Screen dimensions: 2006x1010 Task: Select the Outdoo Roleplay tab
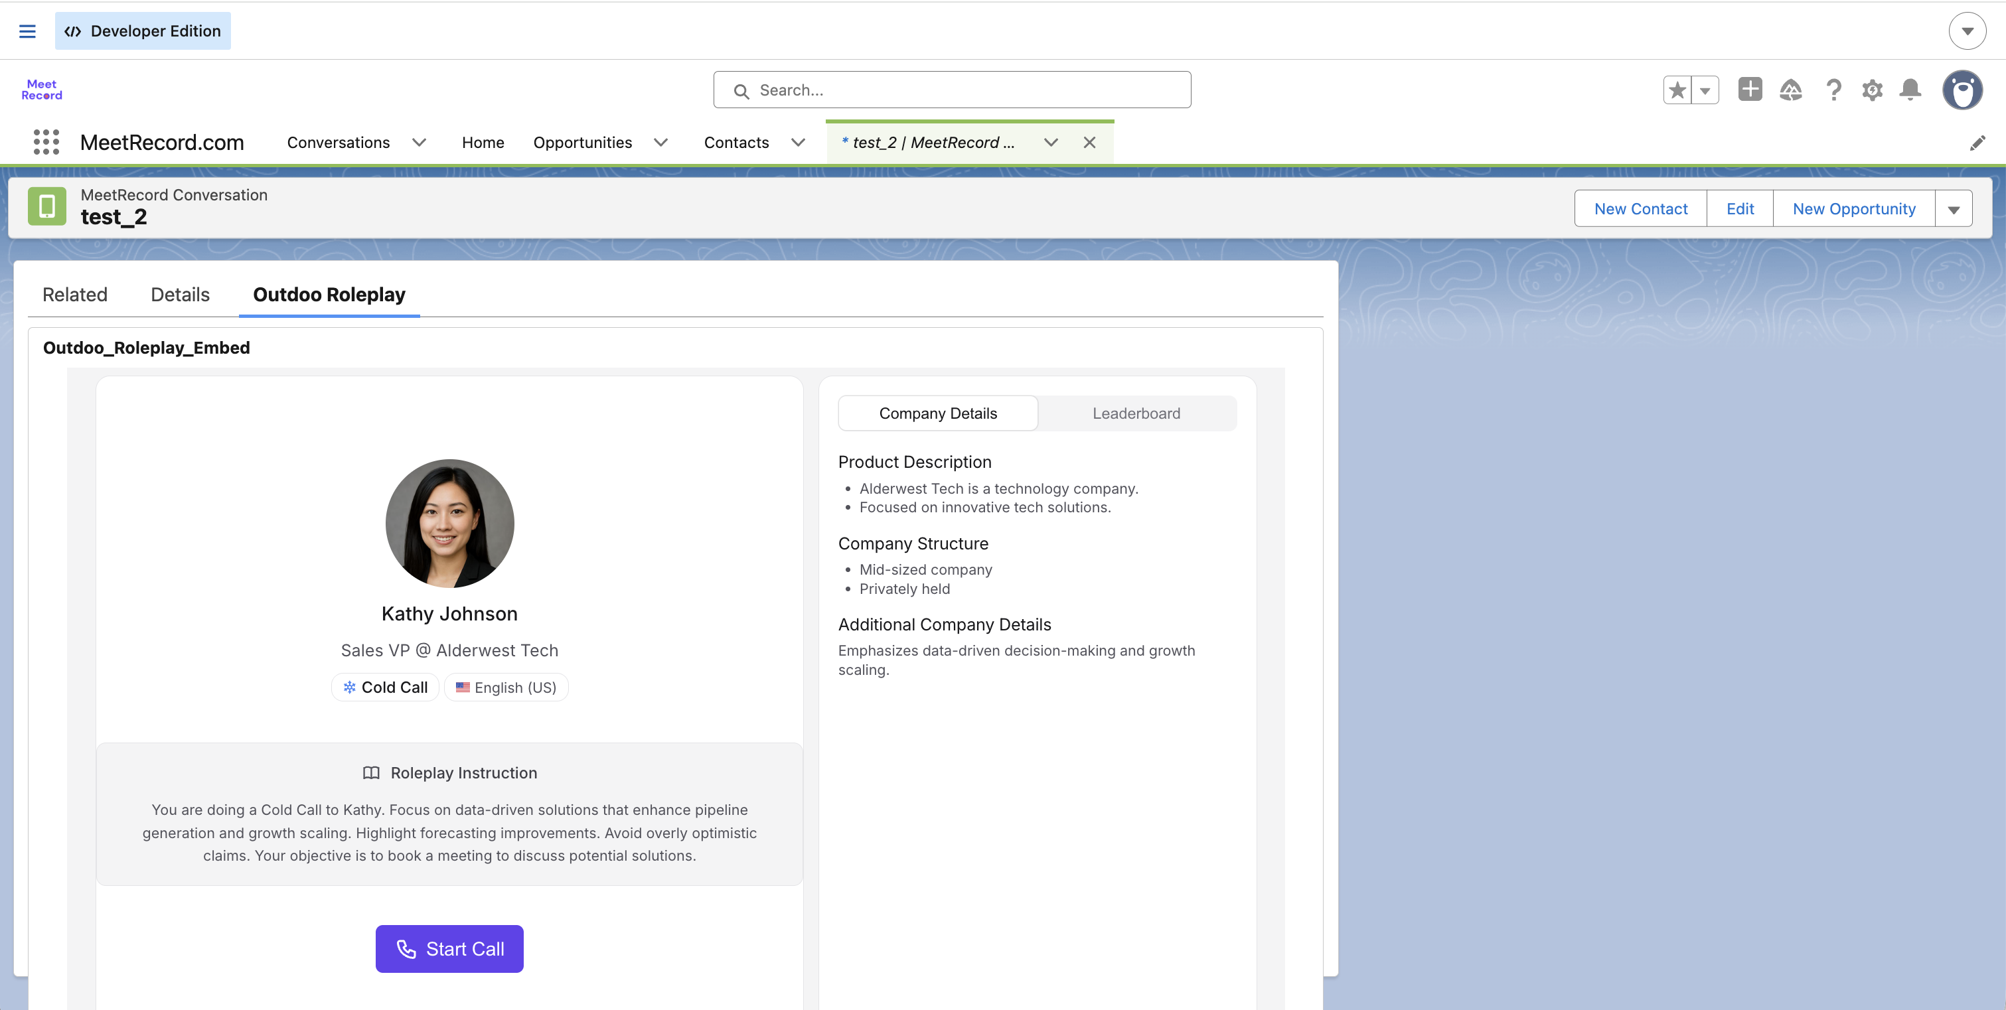pyautogui.click(x=329, y=295)
